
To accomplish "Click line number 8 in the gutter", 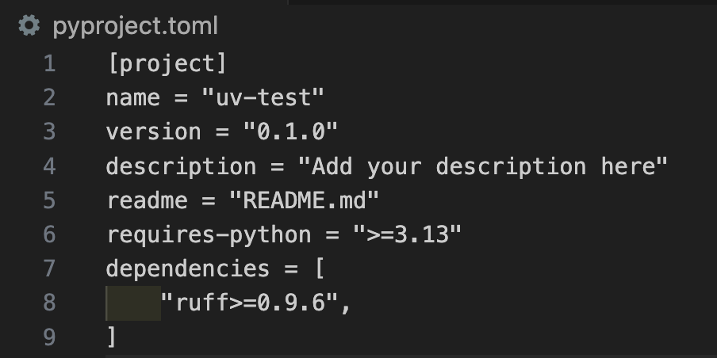I will click(49, 303).
